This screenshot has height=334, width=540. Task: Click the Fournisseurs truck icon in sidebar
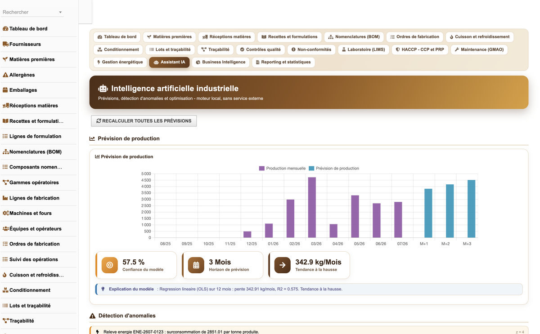pos(5,44)
